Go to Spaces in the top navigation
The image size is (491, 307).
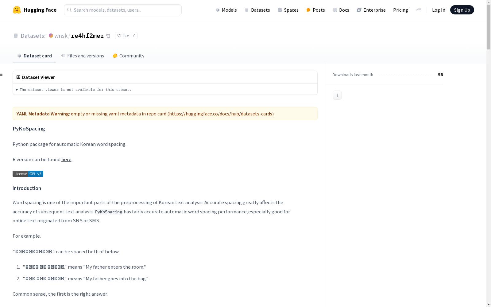pos(288,10)
